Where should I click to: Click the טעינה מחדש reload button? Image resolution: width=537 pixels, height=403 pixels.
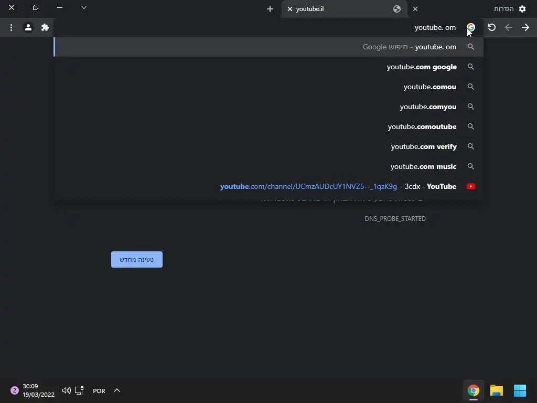tap(137, 259)
